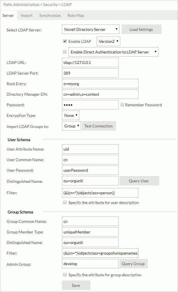Enable the LDAP checkbox
The height and width of the screenshot is (292, 178).
pos(64,41)
